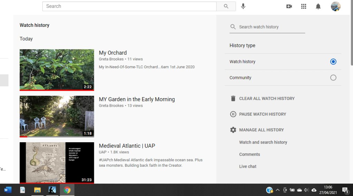Click the pause icon for watch history
The width and height of the screenshot is (353, 196).
coord(233,114)
